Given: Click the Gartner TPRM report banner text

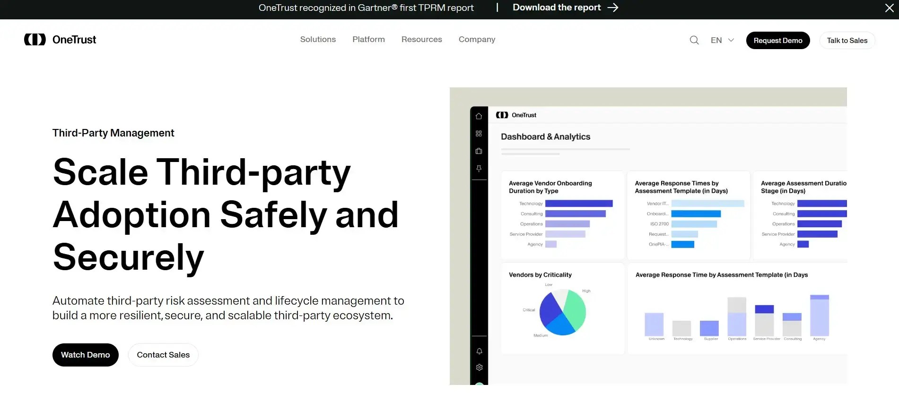Looking at the screenshot, I should 366,8.
